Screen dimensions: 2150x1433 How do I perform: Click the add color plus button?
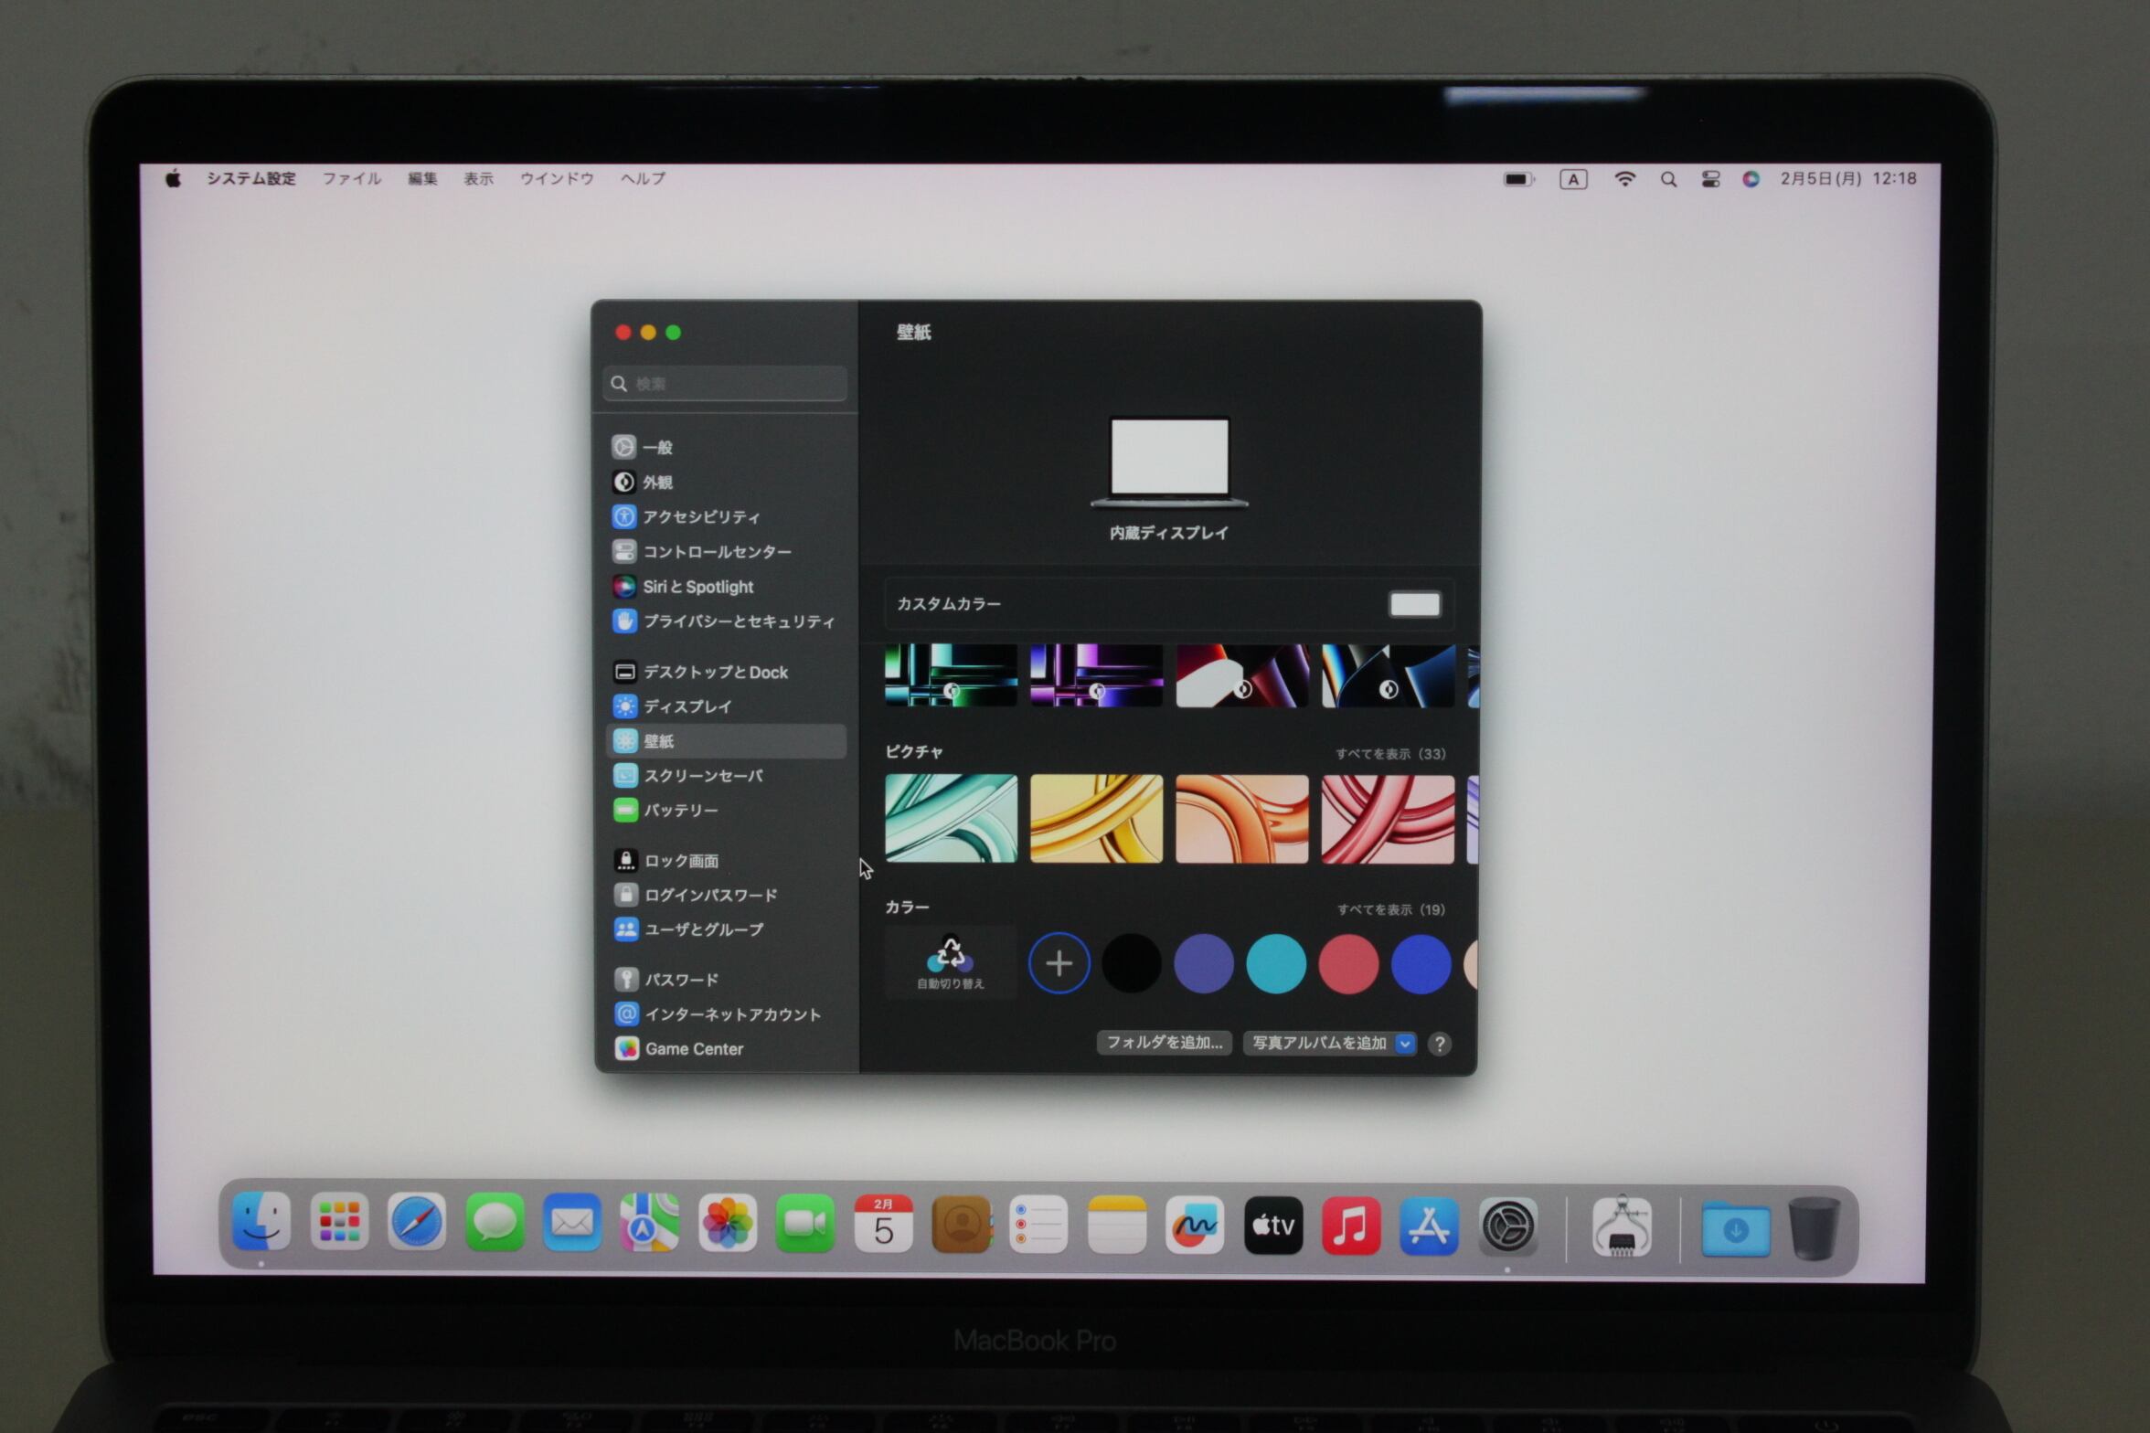coord(1059,963)
